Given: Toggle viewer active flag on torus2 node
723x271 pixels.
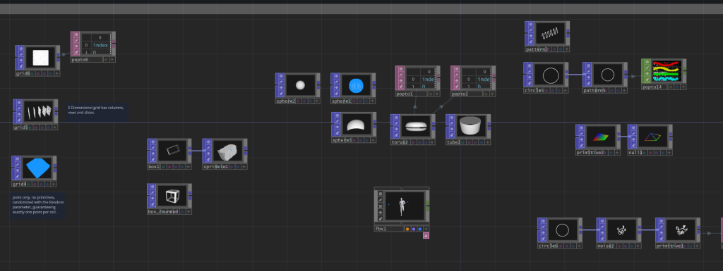Looking at the screenshot, I should pos(397,118).
